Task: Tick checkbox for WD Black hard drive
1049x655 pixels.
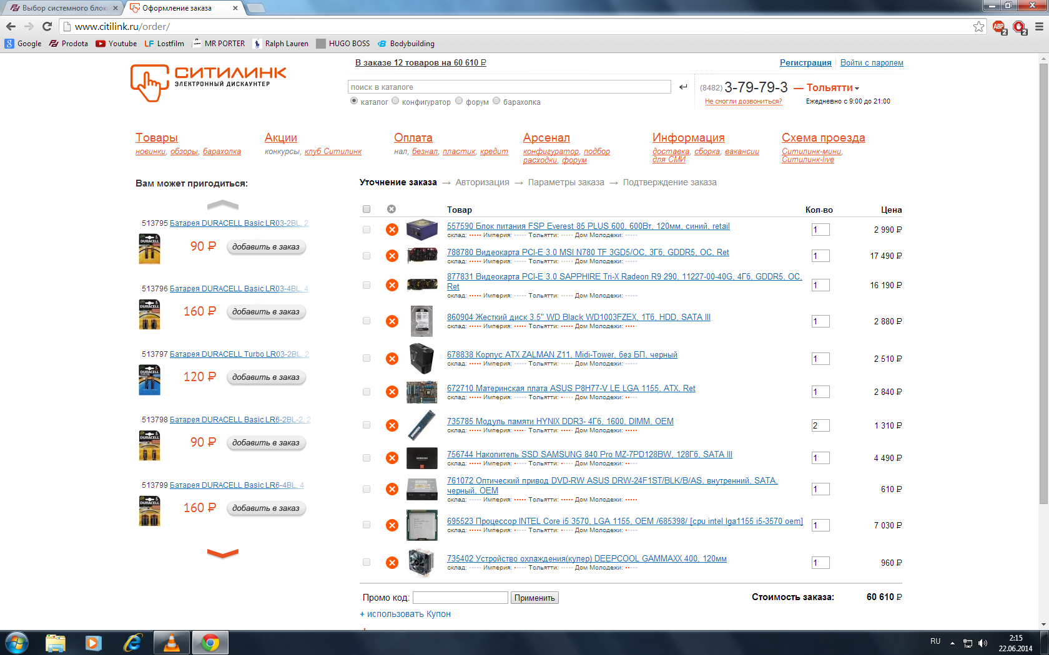Action: click(367, 321)
